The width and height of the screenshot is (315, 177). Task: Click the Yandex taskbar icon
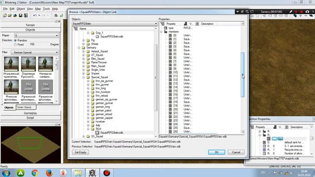63,173
